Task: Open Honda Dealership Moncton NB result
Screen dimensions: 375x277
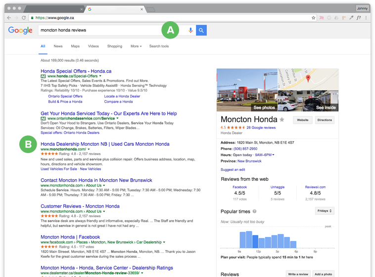Action: point(105,144)
